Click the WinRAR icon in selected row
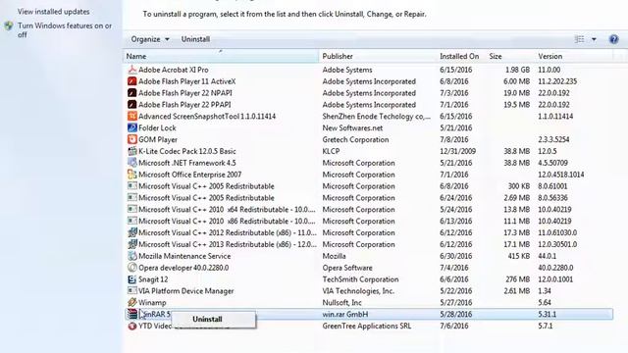Image resolution: width=628 pixels, height=353 pixels. click(x=132, y=314)
